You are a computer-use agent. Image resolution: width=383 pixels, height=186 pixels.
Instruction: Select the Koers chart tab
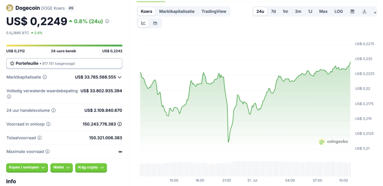147,11
